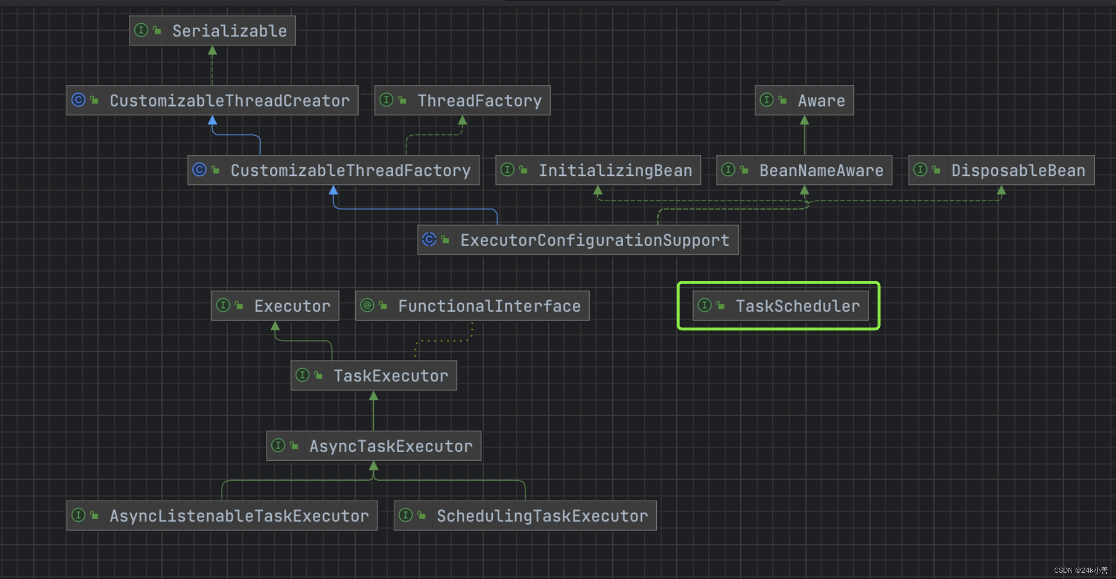Click the class icon on the CustomizableThreadCreator node

click(x=78, y=100)
